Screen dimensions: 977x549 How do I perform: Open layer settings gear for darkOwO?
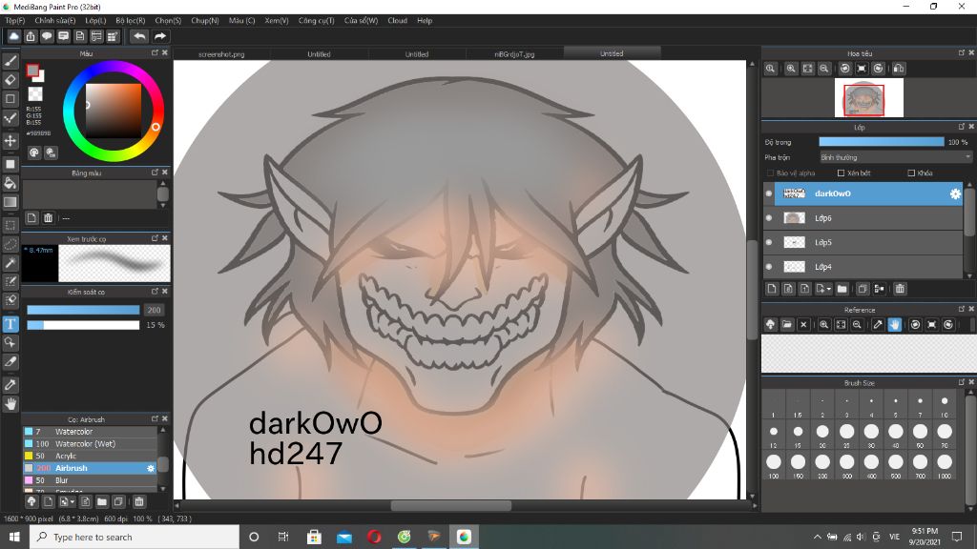(x=955, y=193)
